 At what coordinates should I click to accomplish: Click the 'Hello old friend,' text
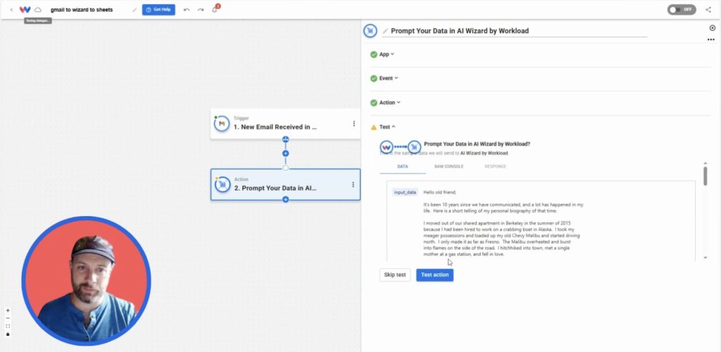tap(439, 192)
